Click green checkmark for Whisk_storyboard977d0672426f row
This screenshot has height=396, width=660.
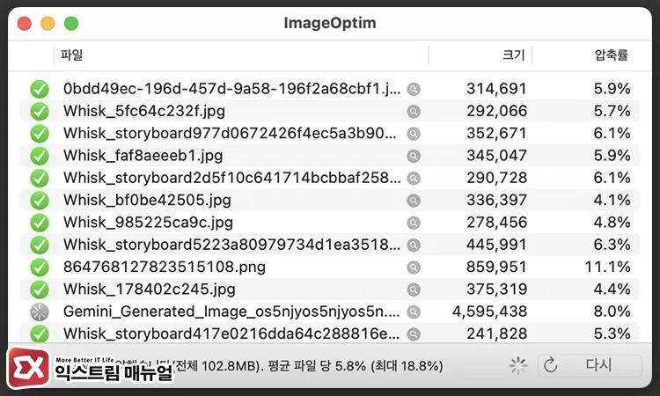click(40, 134)
